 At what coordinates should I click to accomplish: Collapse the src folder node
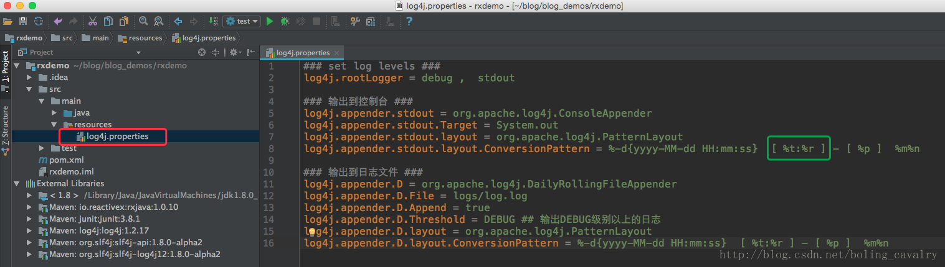pyautogui.click(x=29, y=89)
